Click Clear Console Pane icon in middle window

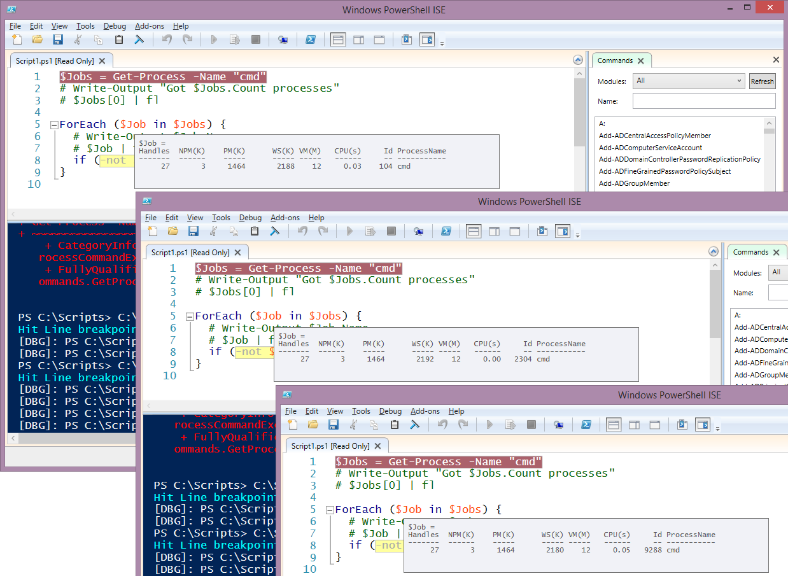tap(274, 231)
